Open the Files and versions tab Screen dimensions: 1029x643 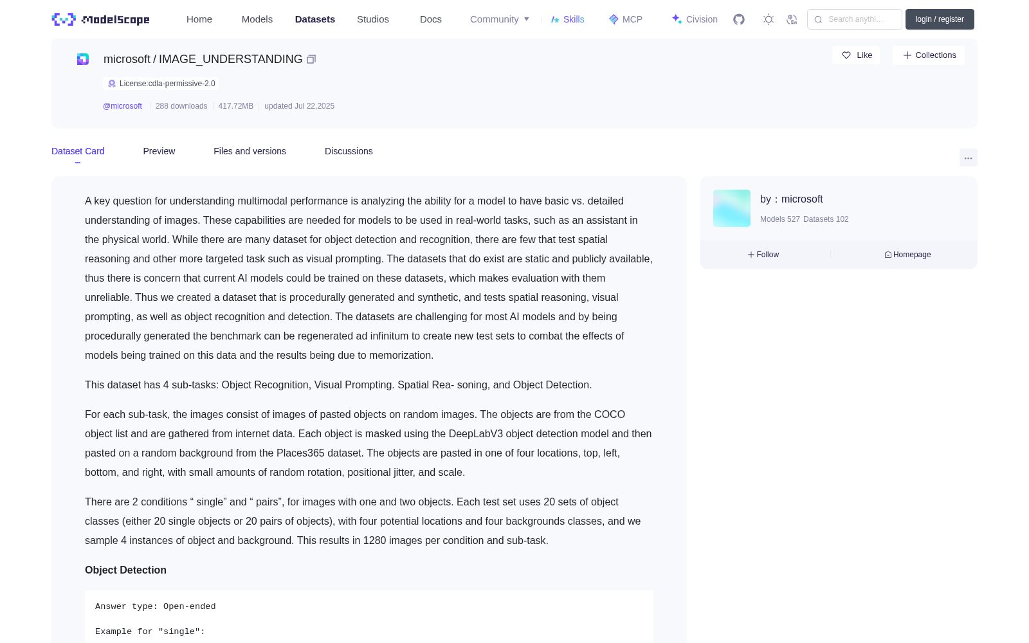(250, 151)
